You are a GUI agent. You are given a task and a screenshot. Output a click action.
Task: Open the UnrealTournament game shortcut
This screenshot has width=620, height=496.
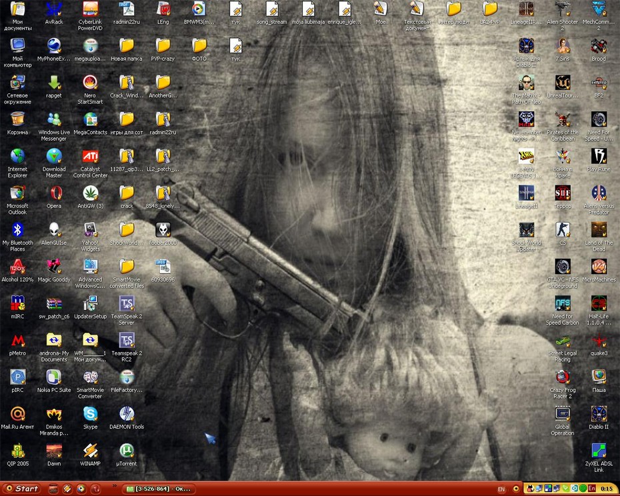pos(562,87)
